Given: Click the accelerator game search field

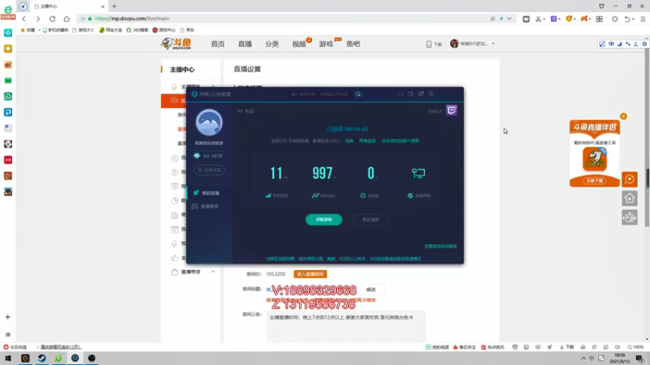Looking at the screenshot, I should 321,94.
